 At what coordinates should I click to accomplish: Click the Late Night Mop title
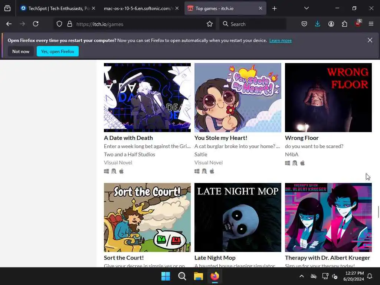point(215,258)
